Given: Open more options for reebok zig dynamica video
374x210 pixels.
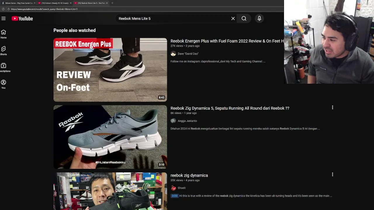Looking at the screenshot, I should [332, 175].
